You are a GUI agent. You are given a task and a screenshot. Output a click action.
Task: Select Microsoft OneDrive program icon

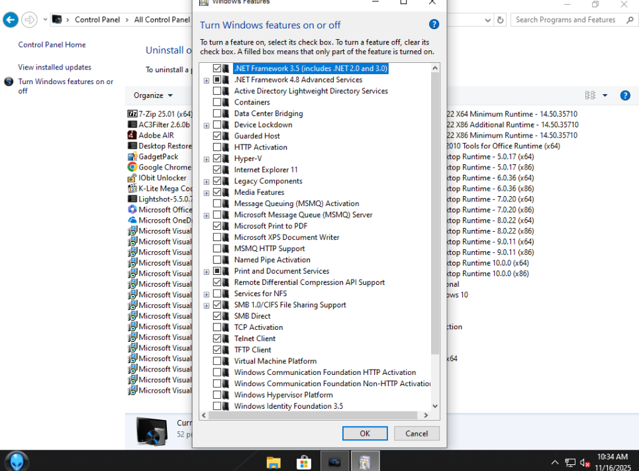click(x=132, y=220)
